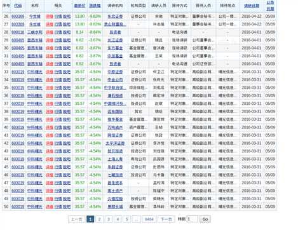Open stock code 600116 in row 28
This screenshot has width=298, height=230.
[x=18, y=32]
